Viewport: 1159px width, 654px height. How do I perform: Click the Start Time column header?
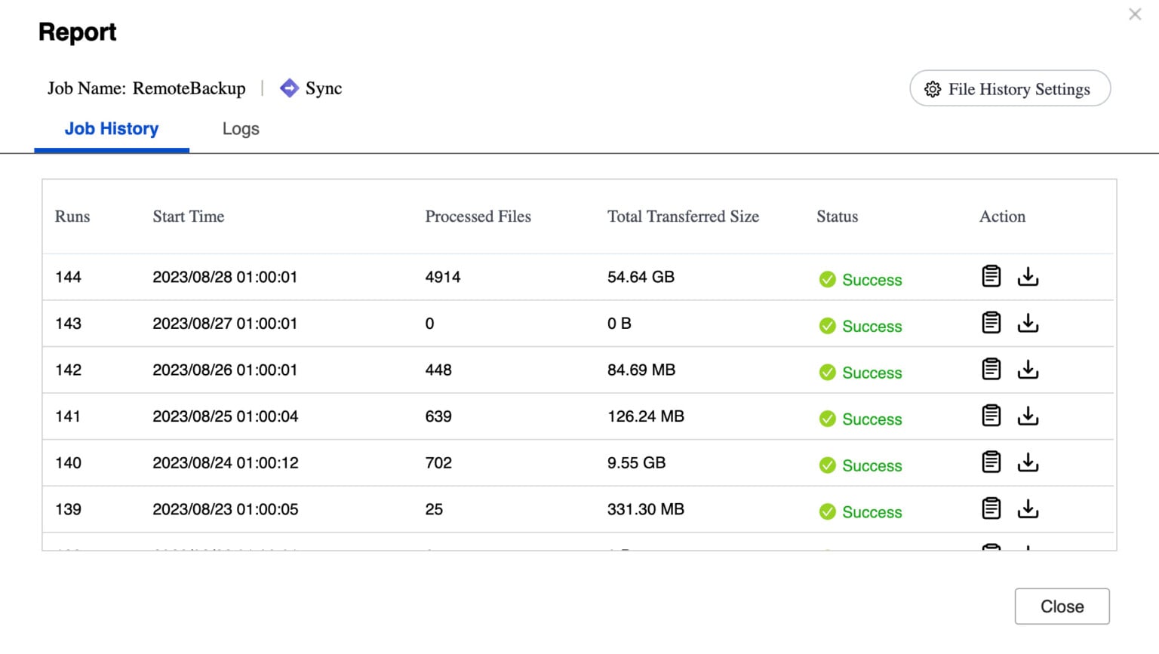pyautogui.click(x=189, y=216)
